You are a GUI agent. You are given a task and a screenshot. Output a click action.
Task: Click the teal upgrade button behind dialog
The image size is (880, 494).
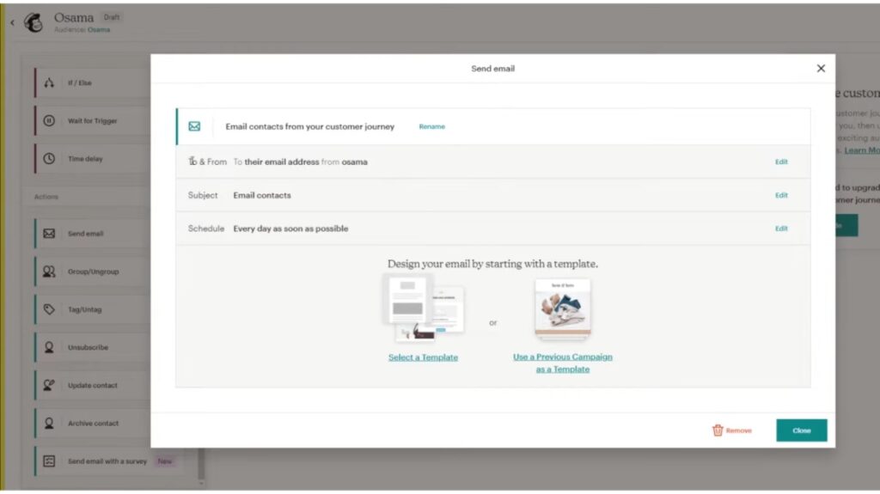[846, 225]
